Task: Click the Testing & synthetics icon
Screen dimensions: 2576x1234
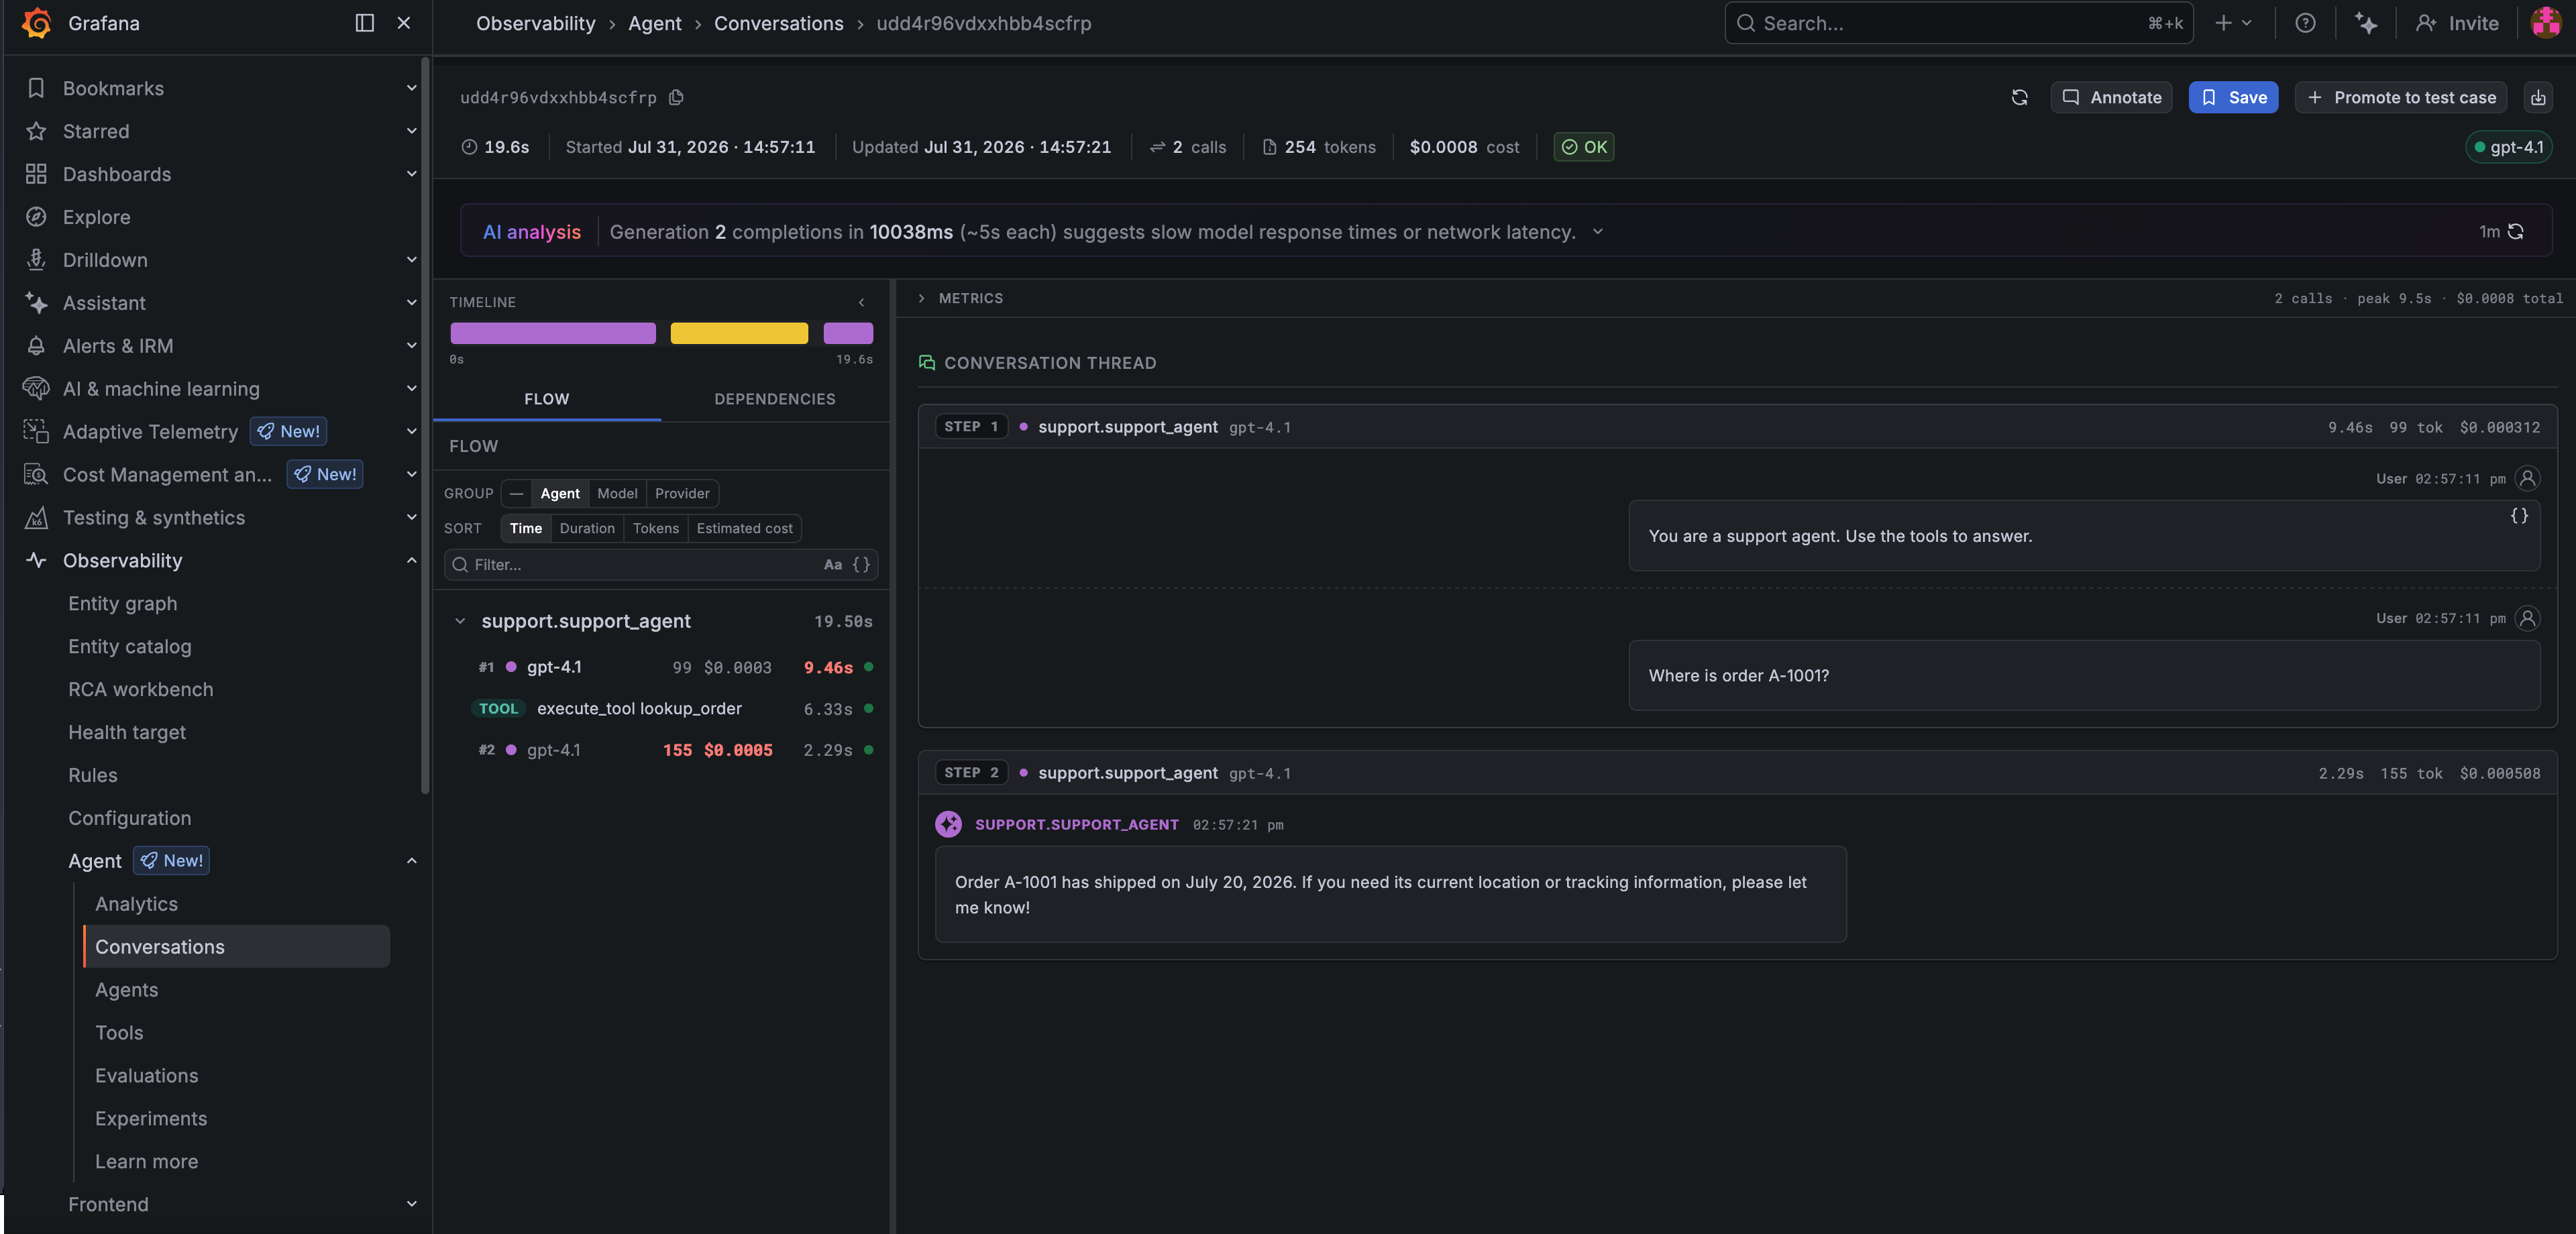Action: point(36,518)
